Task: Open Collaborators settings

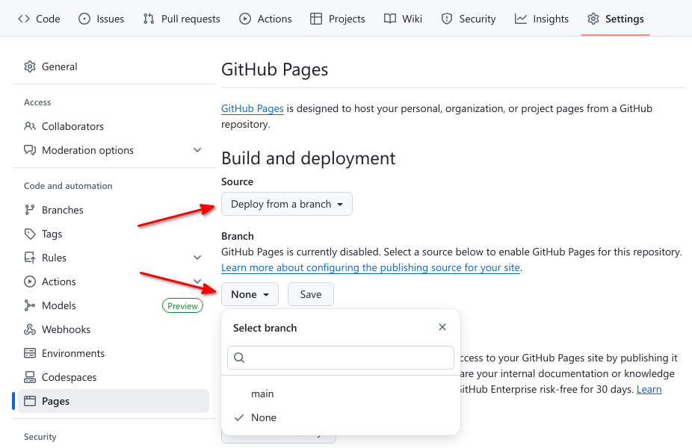Action: [x=114, y=126]
